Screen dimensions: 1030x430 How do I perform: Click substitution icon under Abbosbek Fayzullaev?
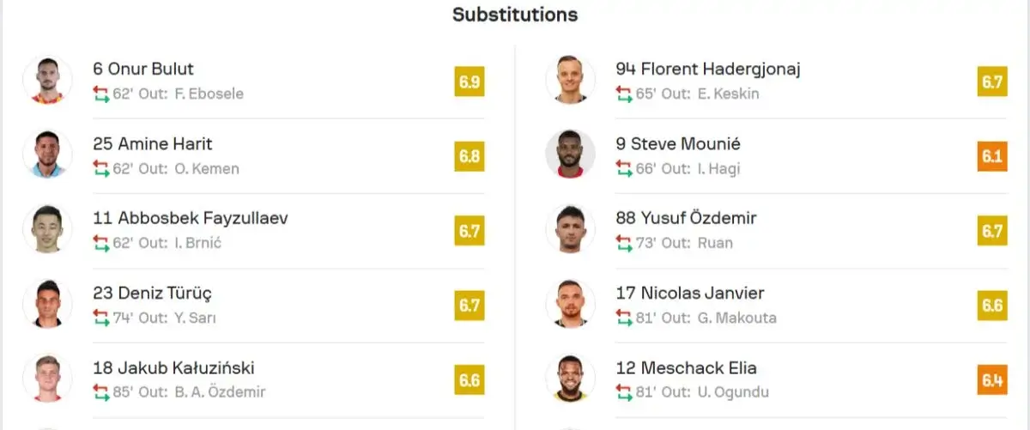click(x=101, y=243)
